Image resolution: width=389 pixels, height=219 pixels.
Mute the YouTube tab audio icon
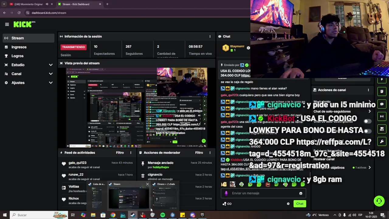tap(47, 4)
